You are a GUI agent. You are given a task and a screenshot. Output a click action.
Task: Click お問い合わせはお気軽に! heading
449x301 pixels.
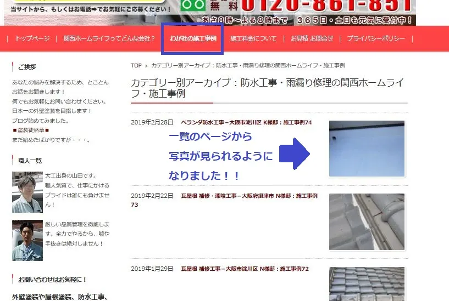click(52, 280)
